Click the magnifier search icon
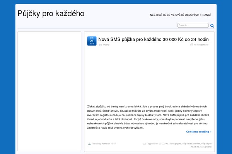 pos(223,26)
